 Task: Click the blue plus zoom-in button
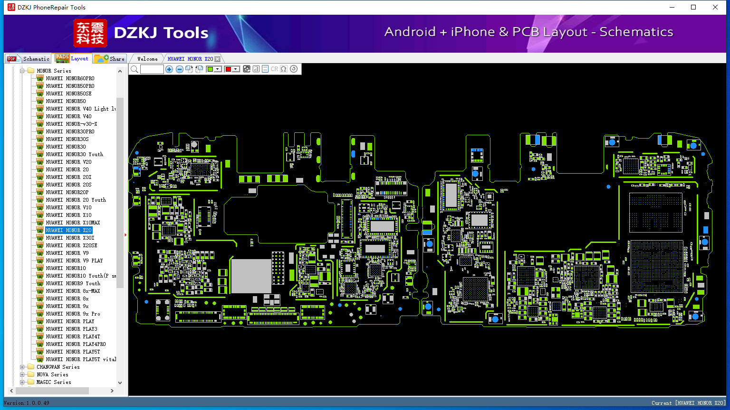[169, 69]
